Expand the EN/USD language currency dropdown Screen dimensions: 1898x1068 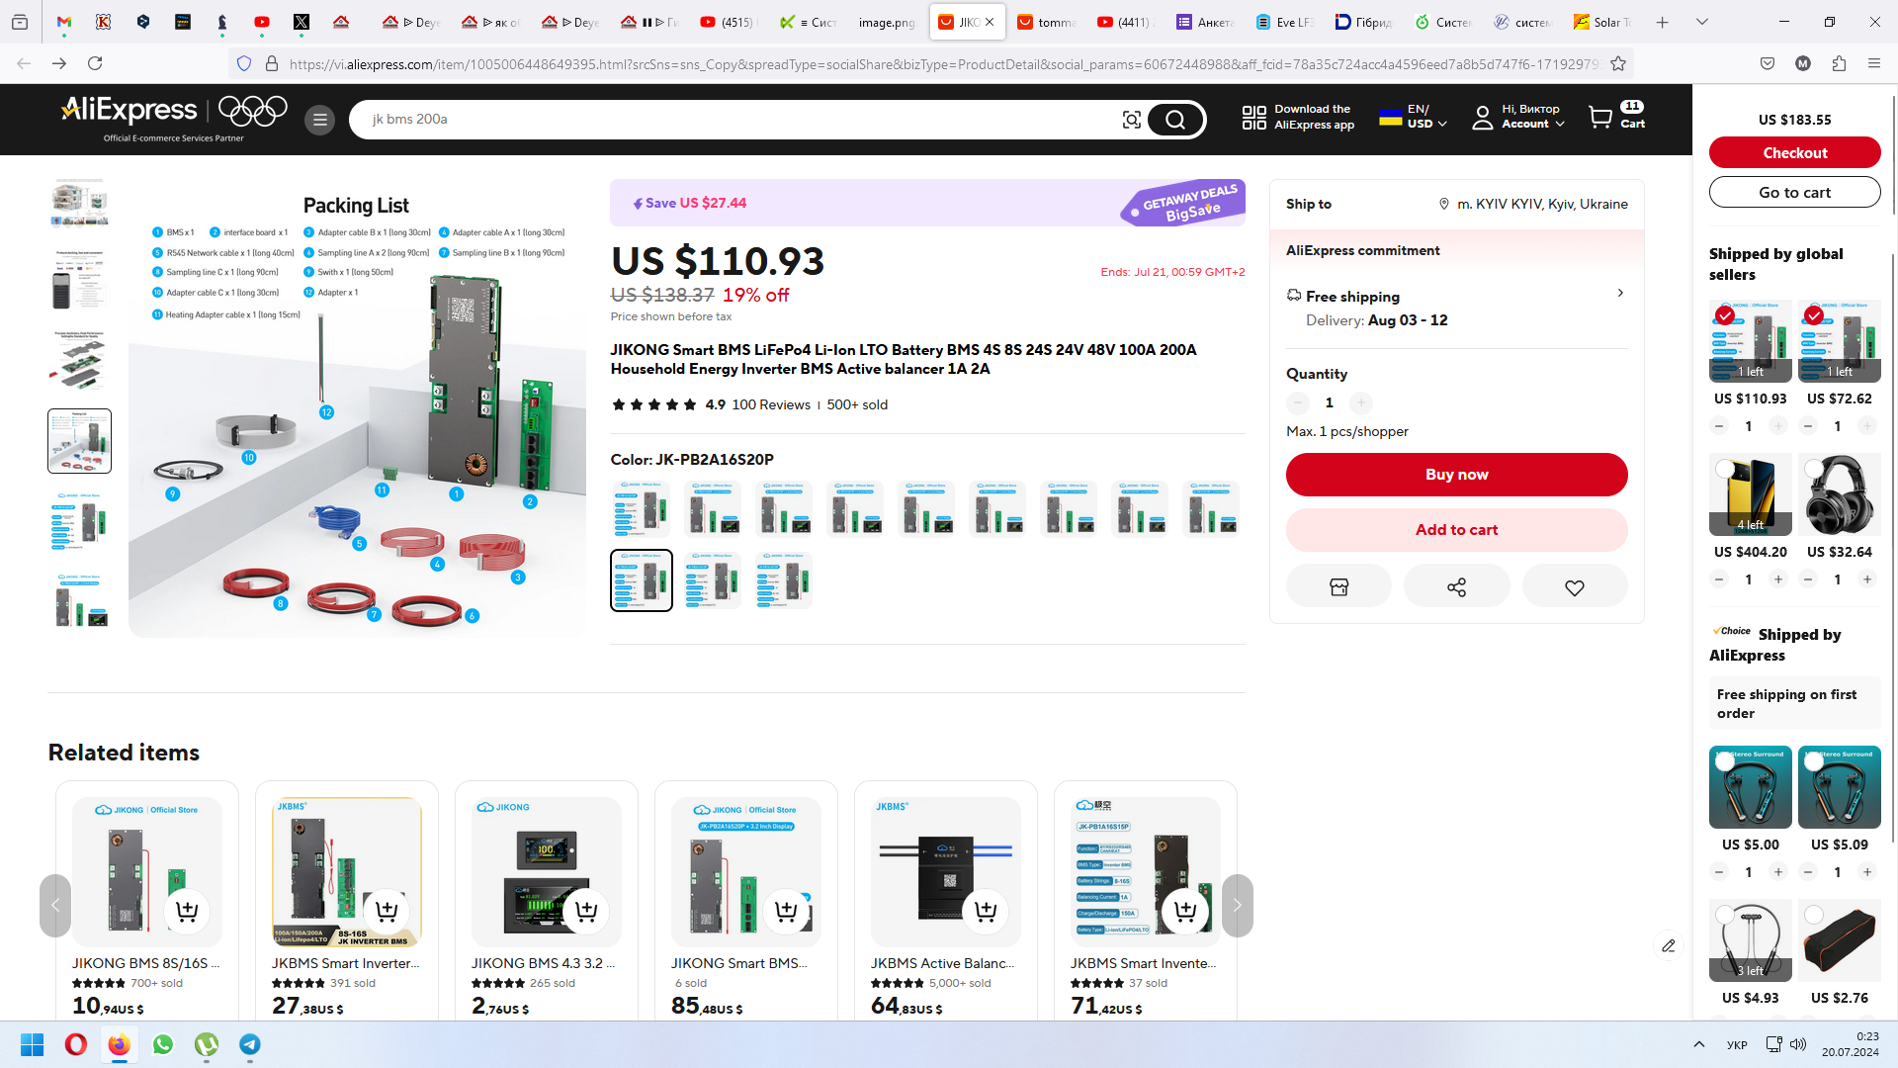(1414, 117)
